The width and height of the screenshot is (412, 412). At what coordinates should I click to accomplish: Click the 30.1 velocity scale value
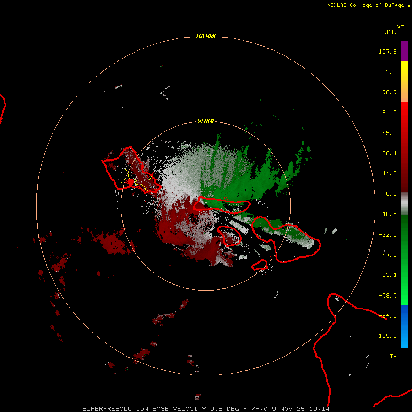point(390,153)
